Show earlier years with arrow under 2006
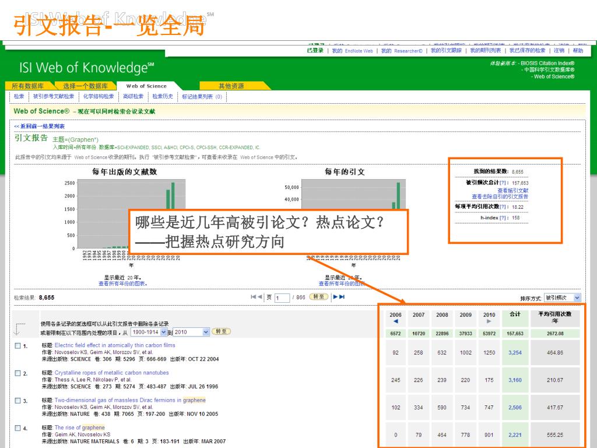The image size is (597, 448). [396, 321]
